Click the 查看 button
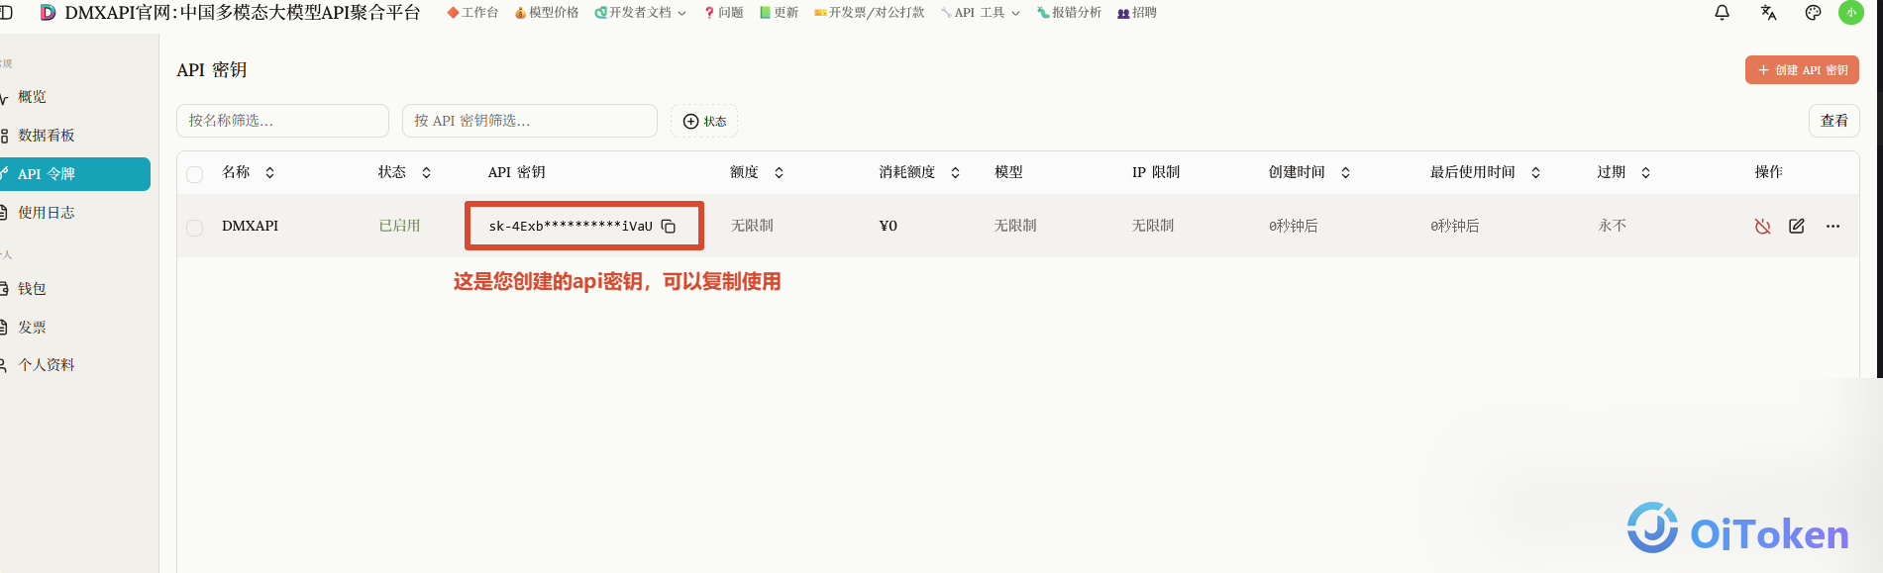 pyautogui.click(x=1833, y=121)
